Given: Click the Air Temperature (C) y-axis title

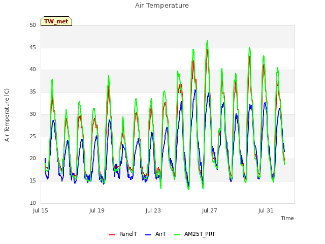Looking at the screenshot, I should pos(7,115).
